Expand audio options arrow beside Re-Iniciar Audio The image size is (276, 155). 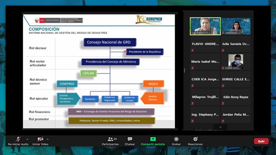27,139
